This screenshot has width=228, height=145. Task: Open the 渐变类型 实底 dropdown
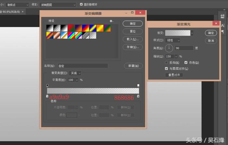[x=75, y=73]
